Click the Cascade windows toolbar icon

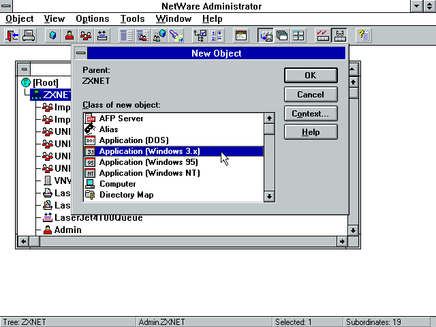click(282, 35)
